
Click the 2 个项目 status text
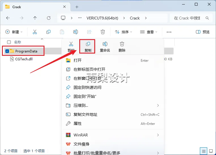point(11,151)
